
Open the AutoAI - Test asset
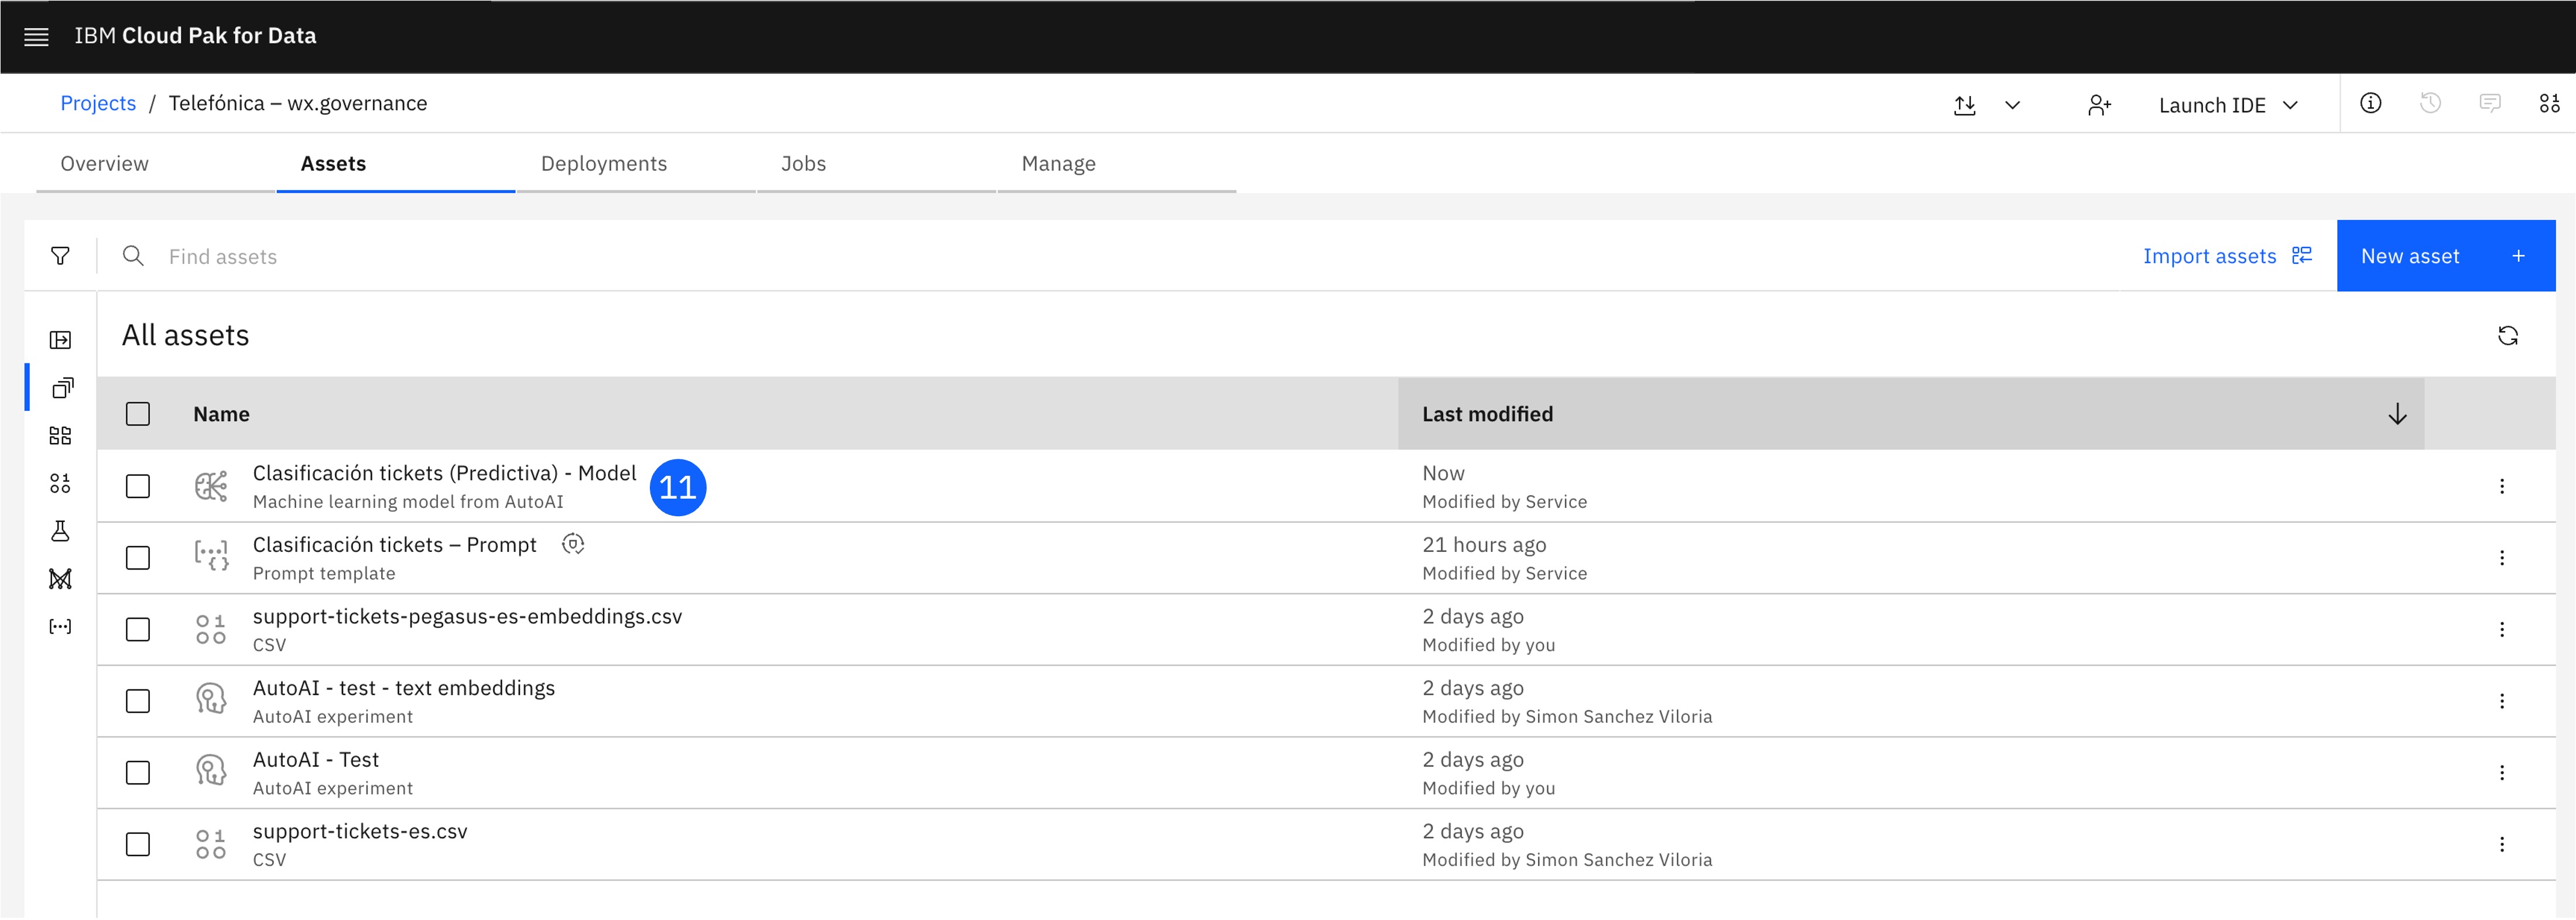pos(315,760)
